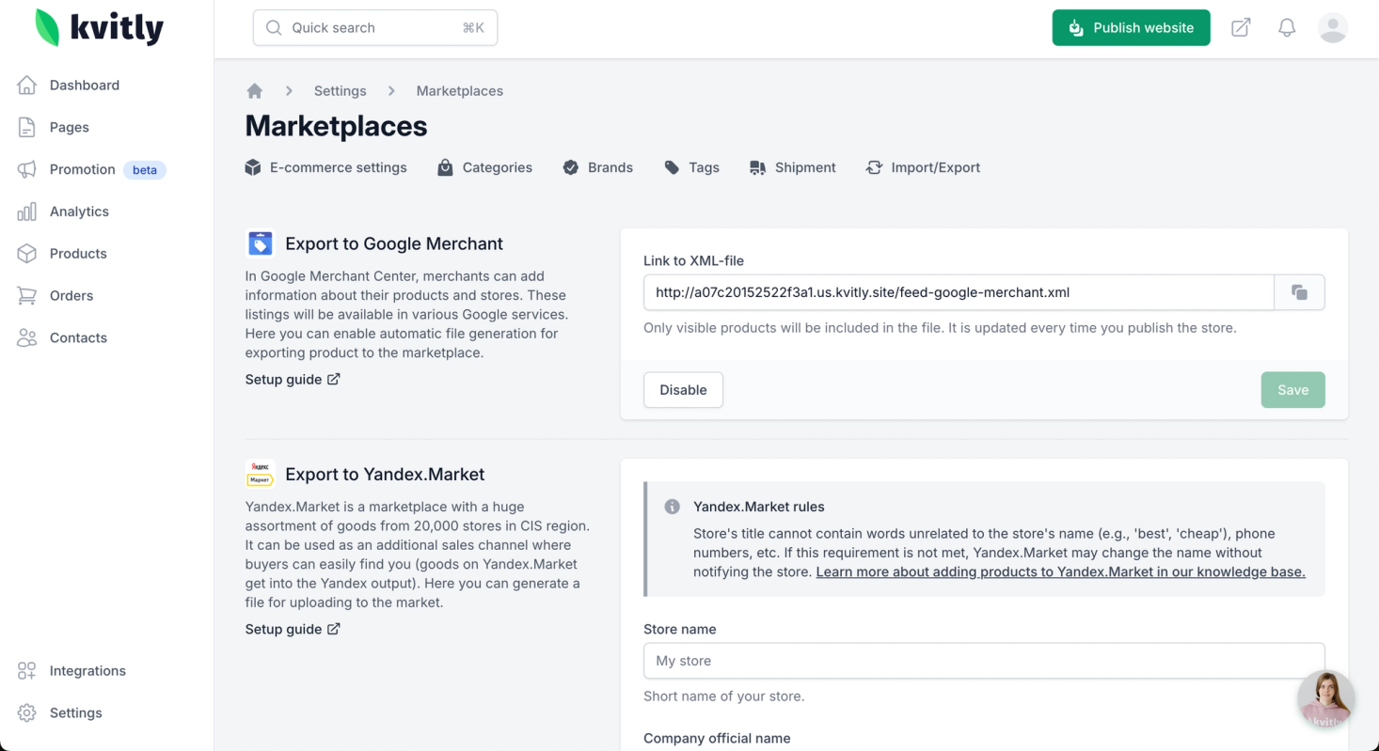Disable the Google Merchant export
Viewport: 1379px width, 751px height.
point(683,390)
